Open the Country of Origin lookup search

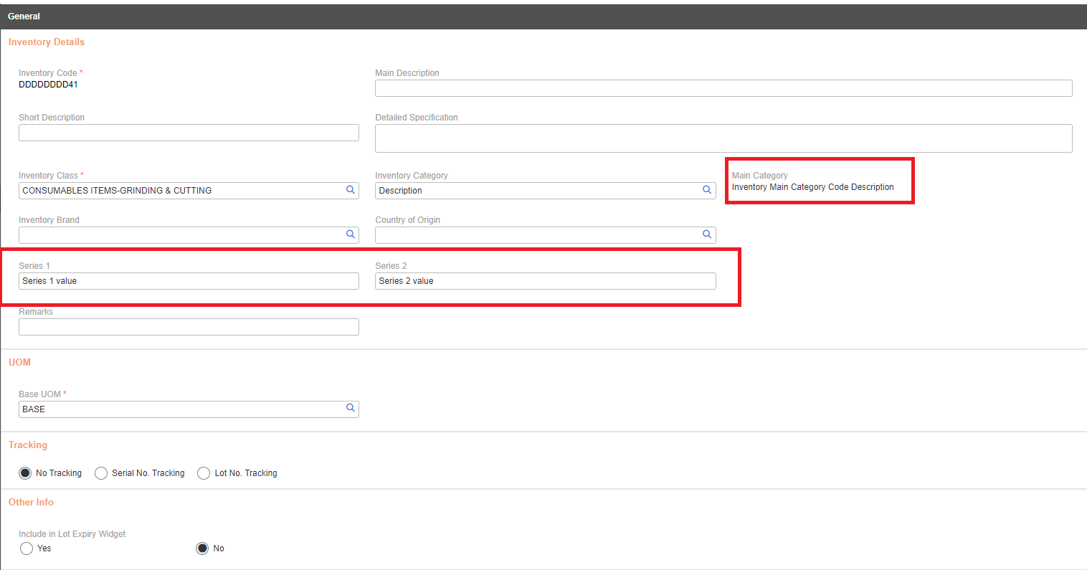706,234
